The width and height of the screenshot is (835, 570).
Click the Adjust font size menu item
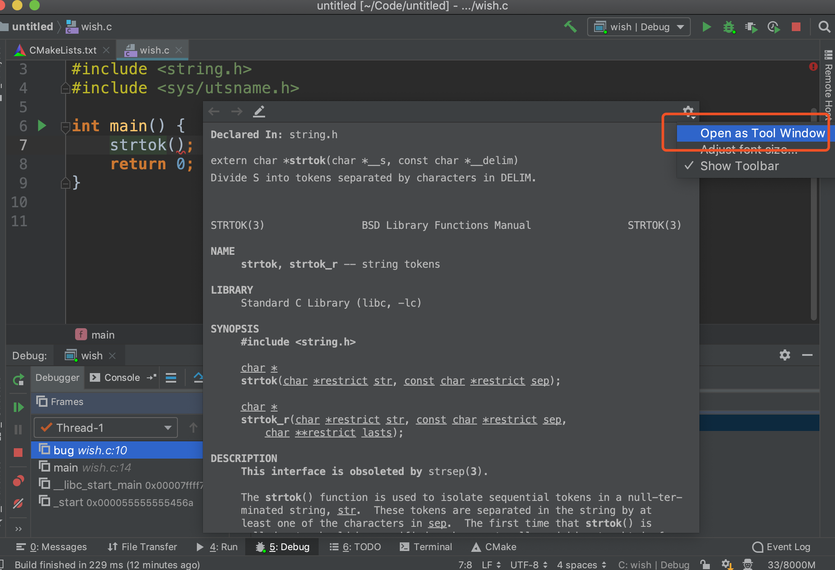pyautogui.click(x=748, y=149)
